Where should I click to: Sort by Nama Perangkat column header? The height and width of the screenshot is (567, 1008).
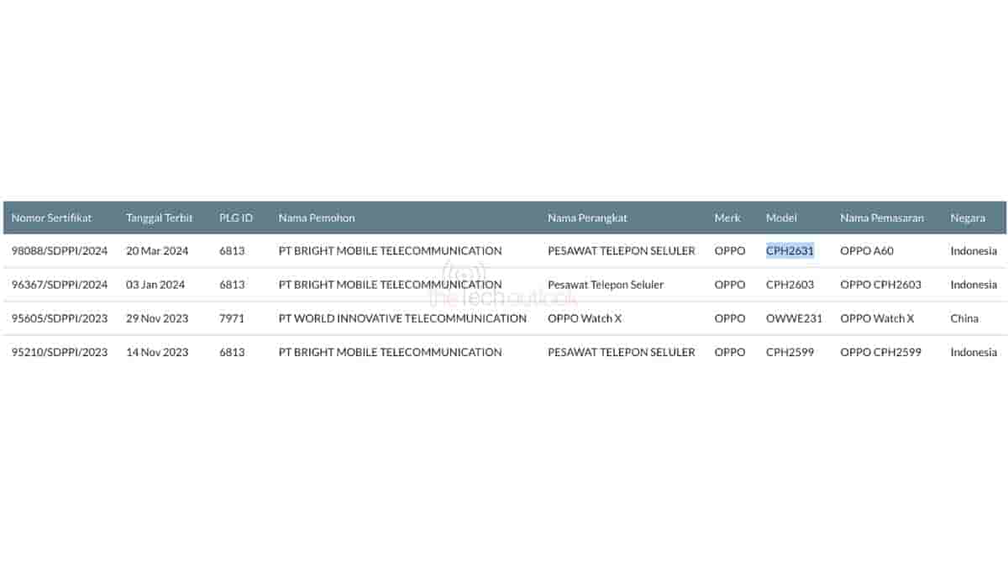pos(587,218)
